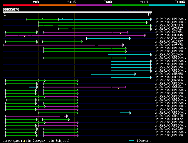Select the UniRef100_A2VD29 hit label
Image resolution: width=188 pixels, height=143 pixels.
[x=169, y=129]
